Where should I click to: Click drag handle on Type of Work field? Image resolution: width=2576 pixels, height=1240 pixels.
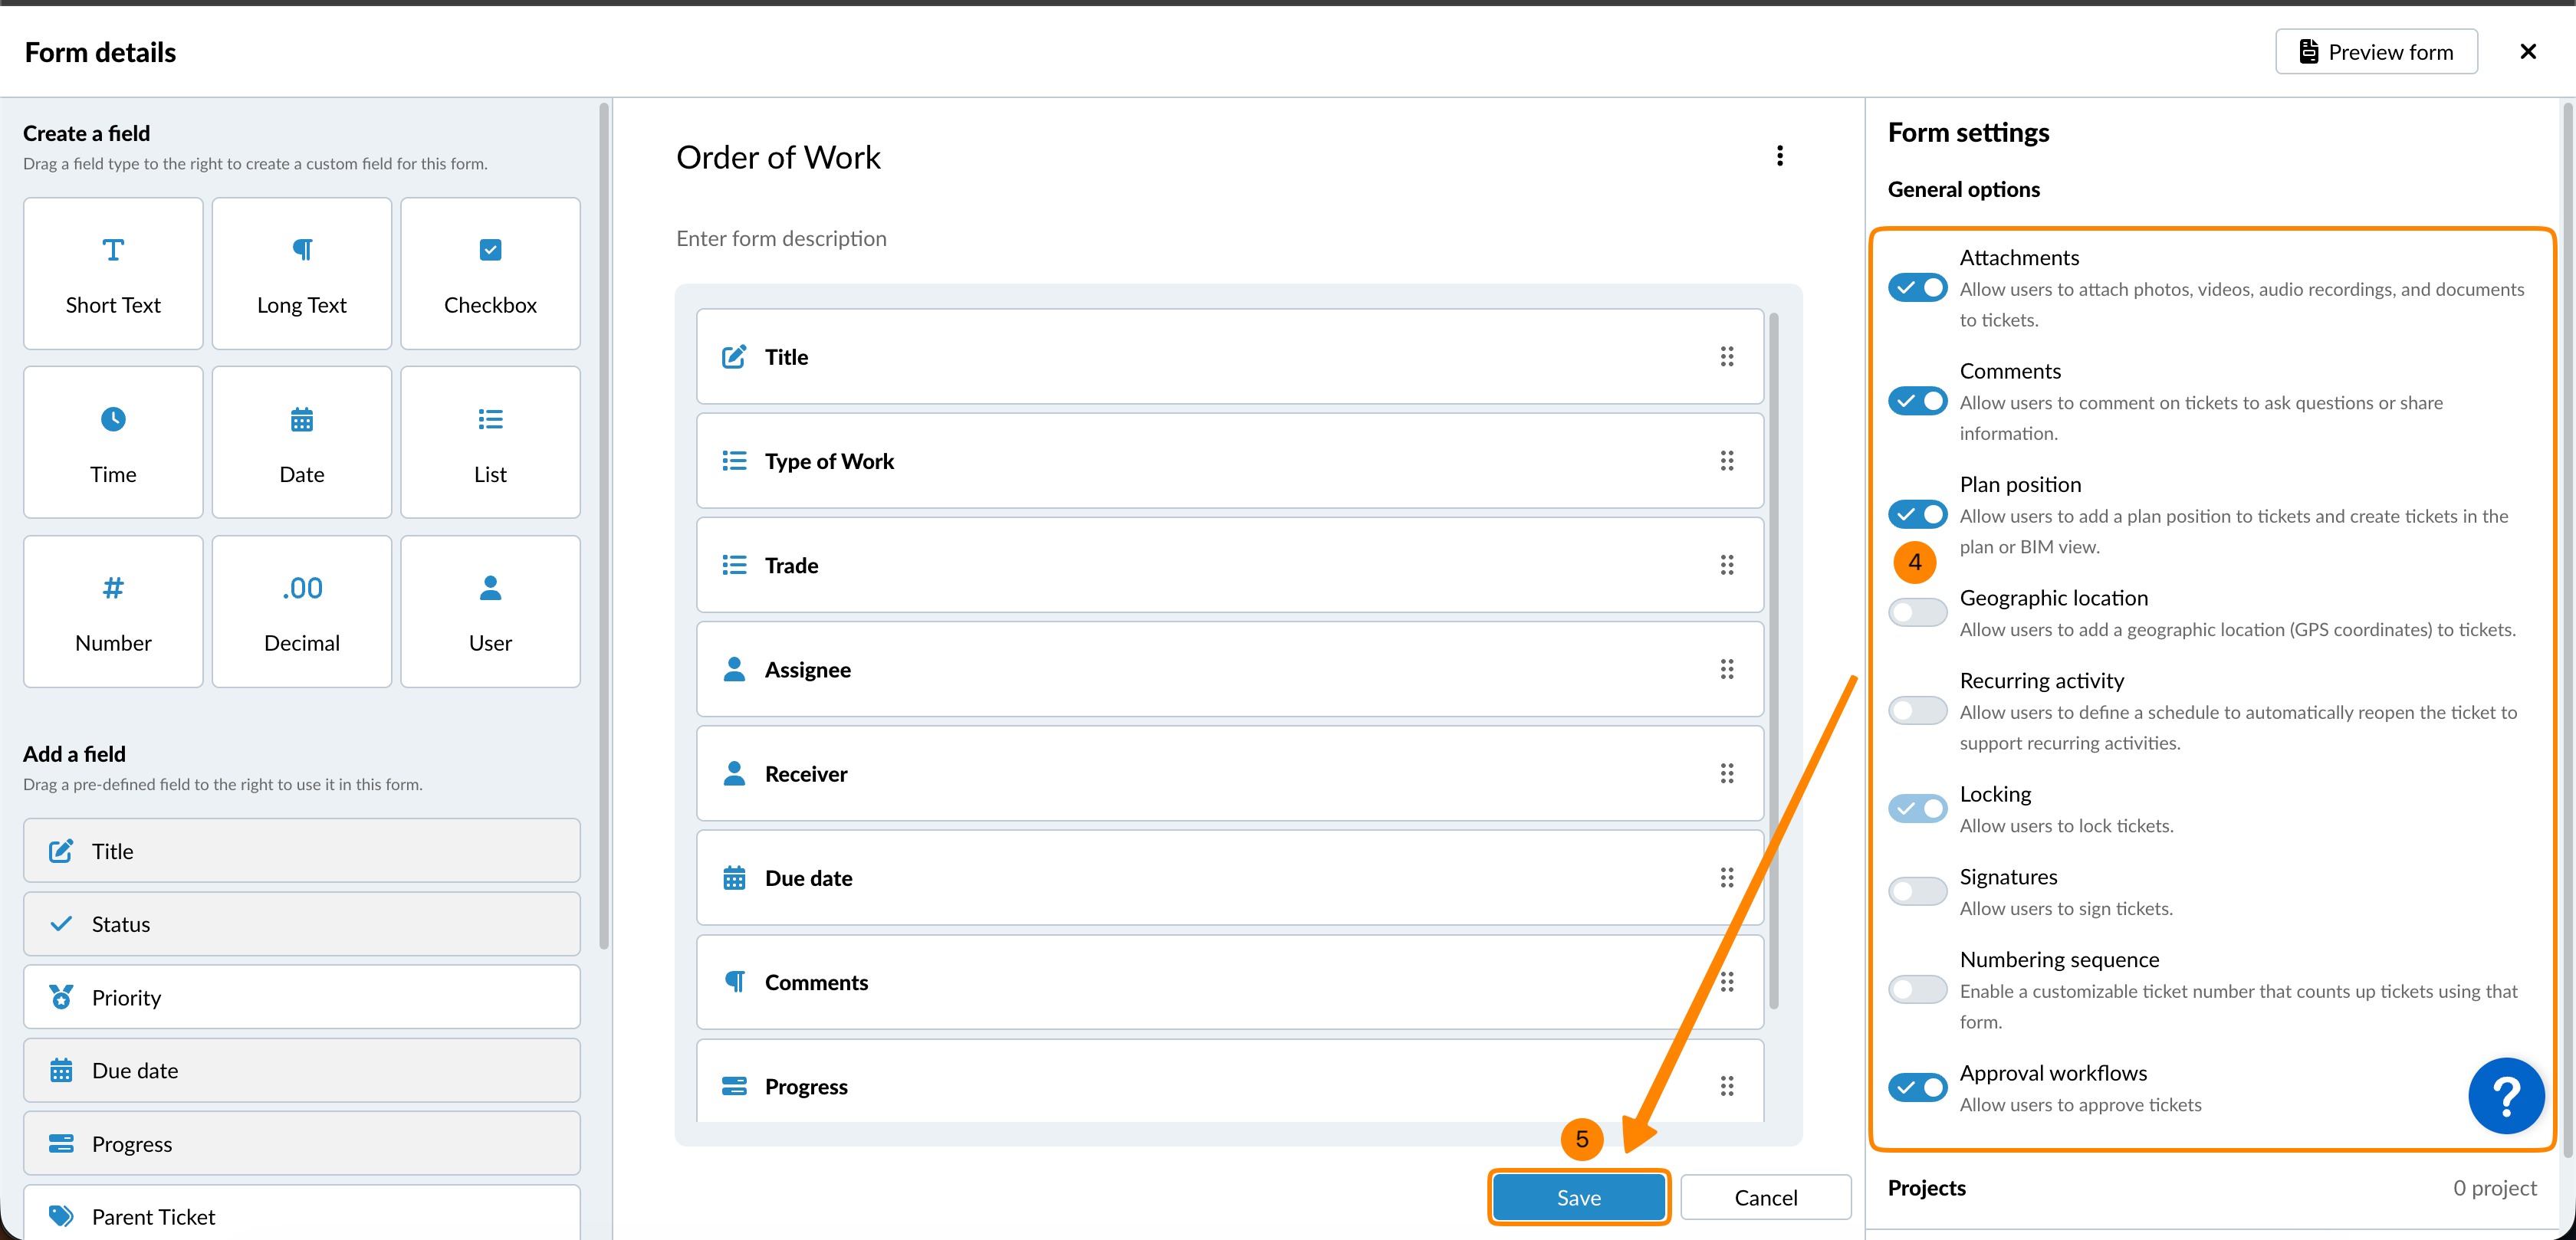(1726, 461)
